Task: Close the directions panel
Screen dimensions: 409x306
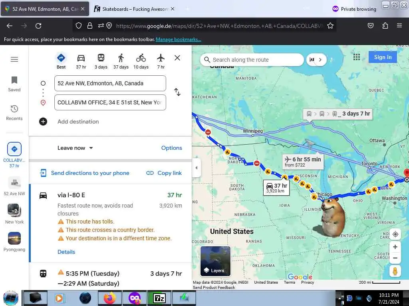Action: [x=177, y=58]
